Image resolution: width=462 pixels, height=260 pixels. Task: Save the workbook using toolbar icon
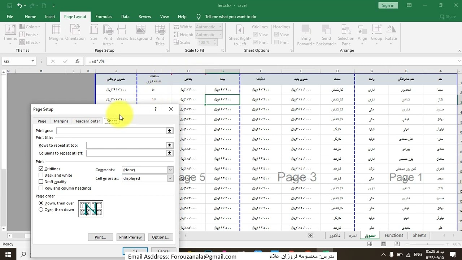click(10, 5)
